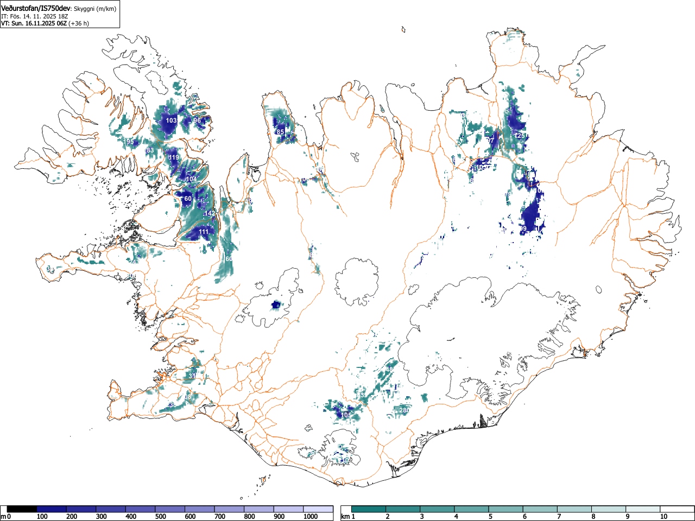Screen dimensions: 695x521
Task: Click the '1000' tick on metre legend
Action: [x=311, y=517]
